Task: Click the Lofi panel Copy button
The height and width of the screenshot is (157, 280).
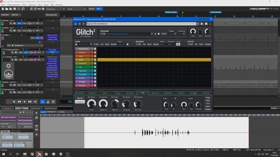Action: 208,98
